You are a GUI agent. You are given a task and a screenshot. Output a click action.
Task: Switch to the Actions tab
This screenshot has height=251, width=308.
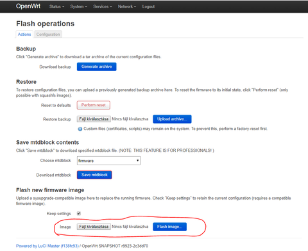[24, 35]
